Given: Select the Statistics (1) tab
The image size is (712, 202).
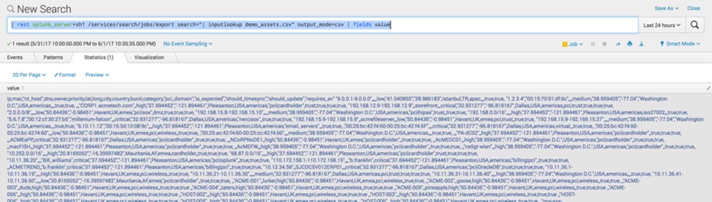Looking at the screenshot, I should 98,57.
